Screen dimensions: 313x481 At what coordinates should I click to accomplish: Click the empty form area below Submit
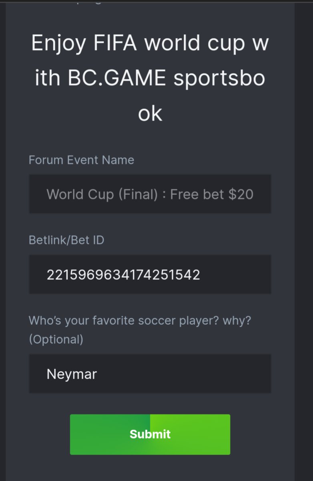tap(150, 468)
